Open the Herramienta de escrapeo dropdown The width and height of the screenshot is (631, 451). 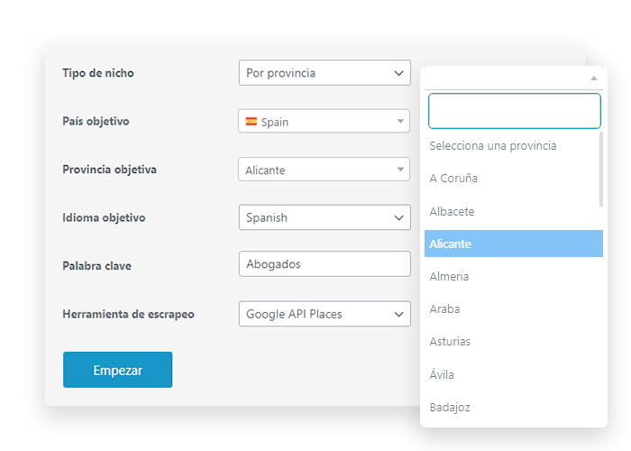click(x=325, y=314)
